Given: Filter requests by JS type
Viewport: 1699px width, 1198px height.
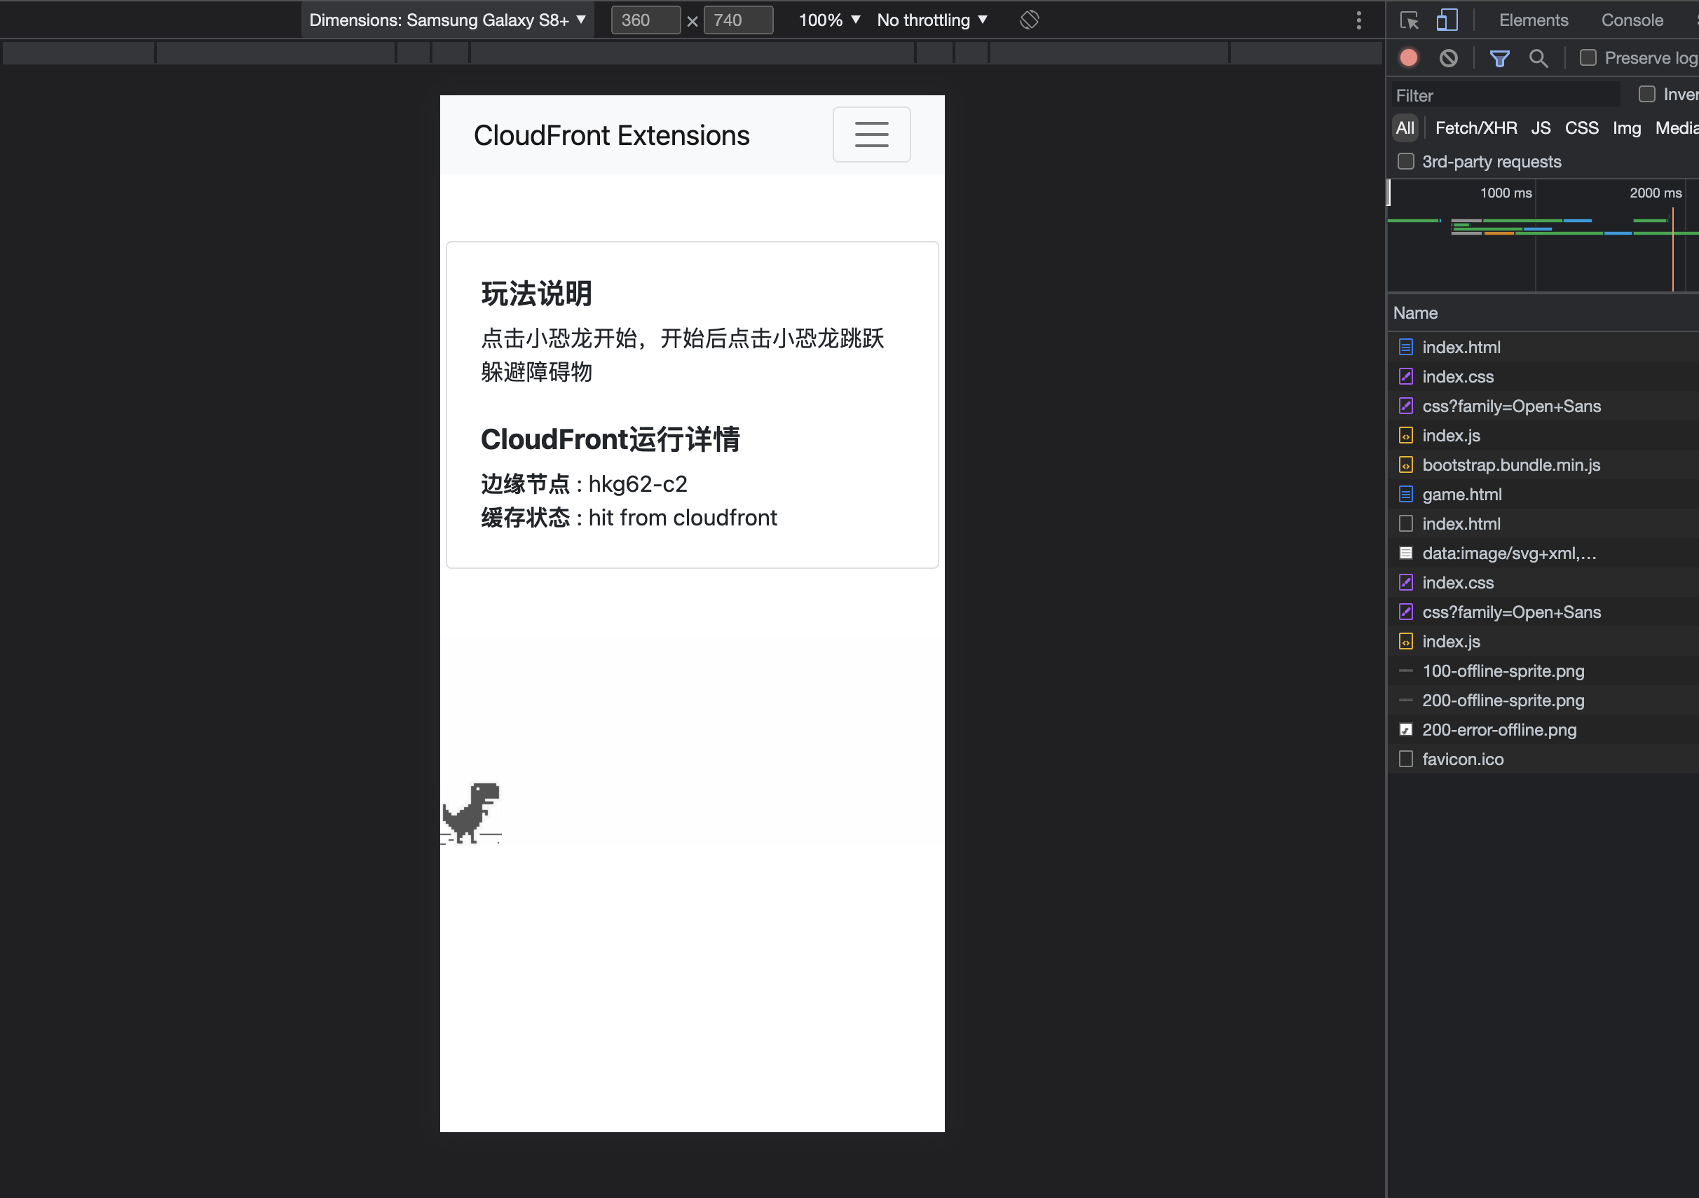Looking at the screenshot, I should [x=1541, y=128].
